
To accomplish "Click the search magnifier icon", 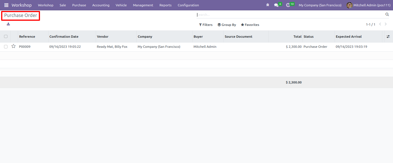I will click(x=387, y=14).
